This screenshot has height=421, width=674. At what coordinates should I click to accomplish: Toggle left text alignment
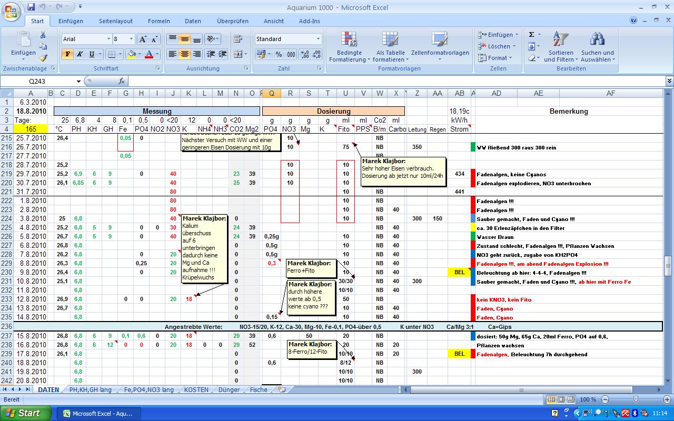[172, 54]
